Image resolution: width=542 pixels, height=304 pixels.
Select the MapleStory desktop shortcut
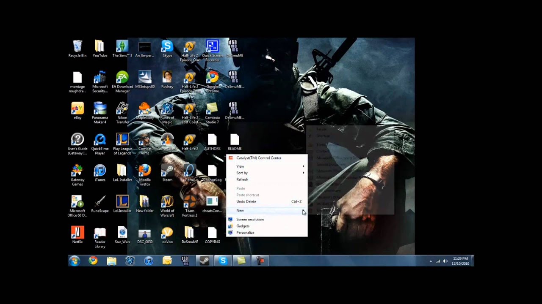(x=144, y=111)
